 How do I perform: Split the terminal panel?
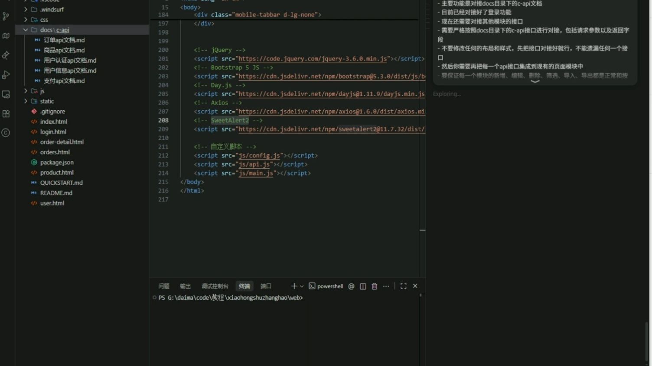pyautogui.click(x=363, y=286)
